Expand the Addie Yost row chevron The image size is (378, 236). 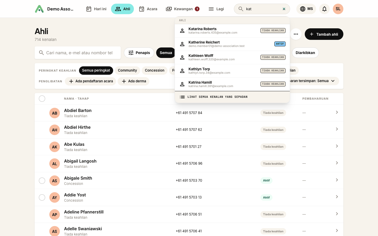(337, 197)
